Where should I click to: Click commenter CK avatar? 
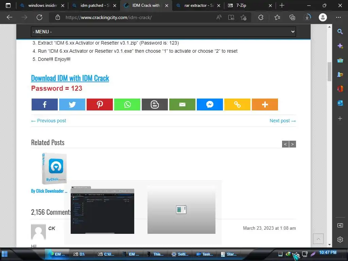coord(38,232)
